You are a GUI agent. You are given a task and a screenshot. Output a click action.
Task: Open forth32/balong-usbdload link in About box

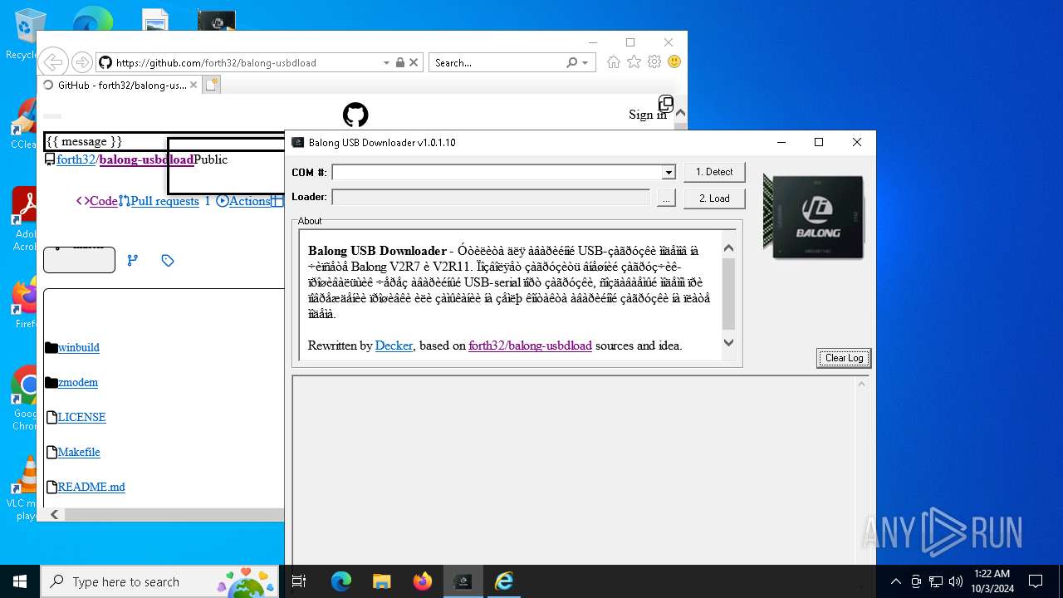coord(530,346)
